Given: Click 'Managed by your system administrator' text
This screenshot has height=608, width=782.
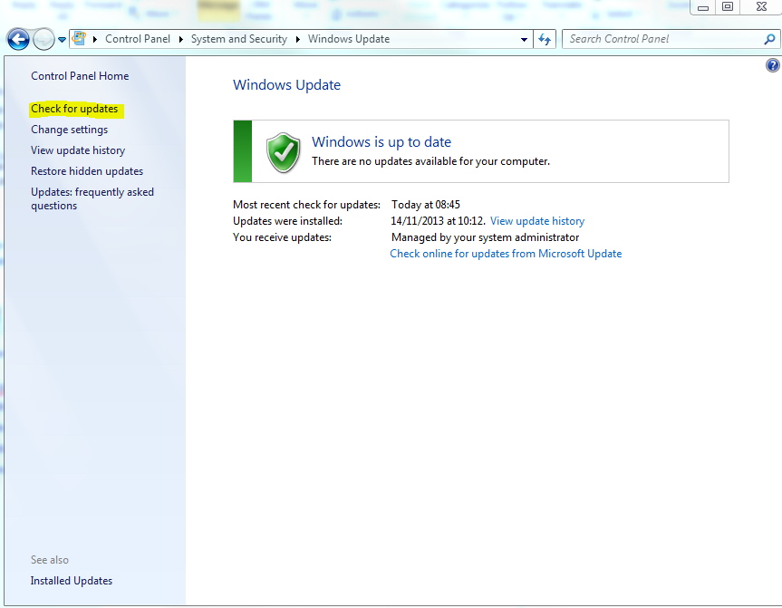Looking at the screenshot, I should 486,237.
